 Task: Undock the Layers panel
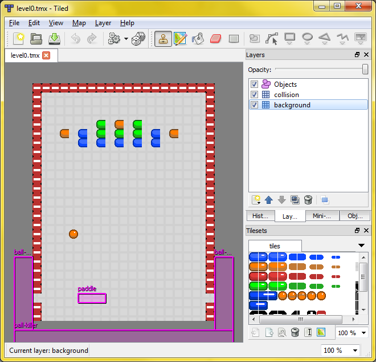click(357, 55)
